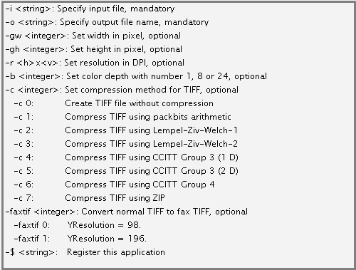Click the -i input file option line
The width and height of the screenshot is (356, 270).
(x=90, y=9)
